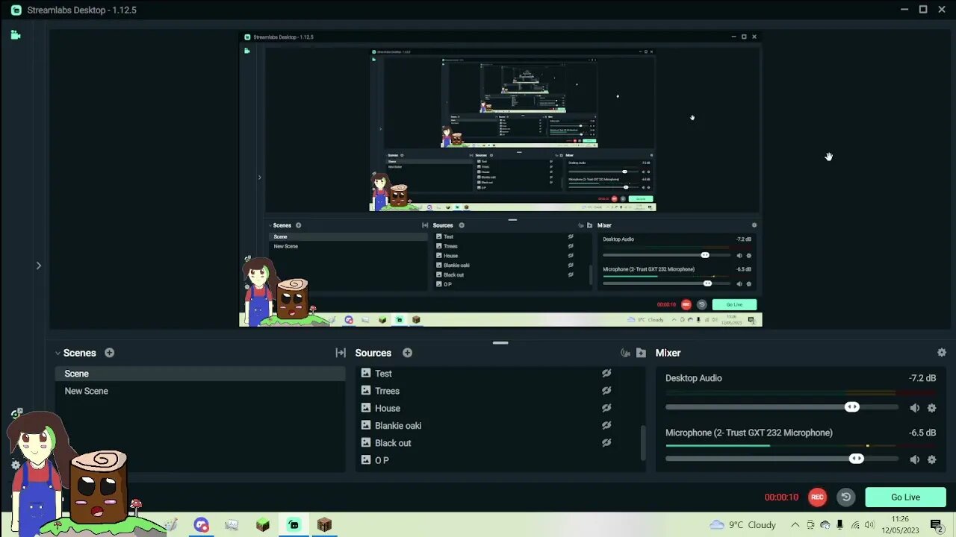Toggle visibility of Blankie oaki source

[x=606, y=426]
